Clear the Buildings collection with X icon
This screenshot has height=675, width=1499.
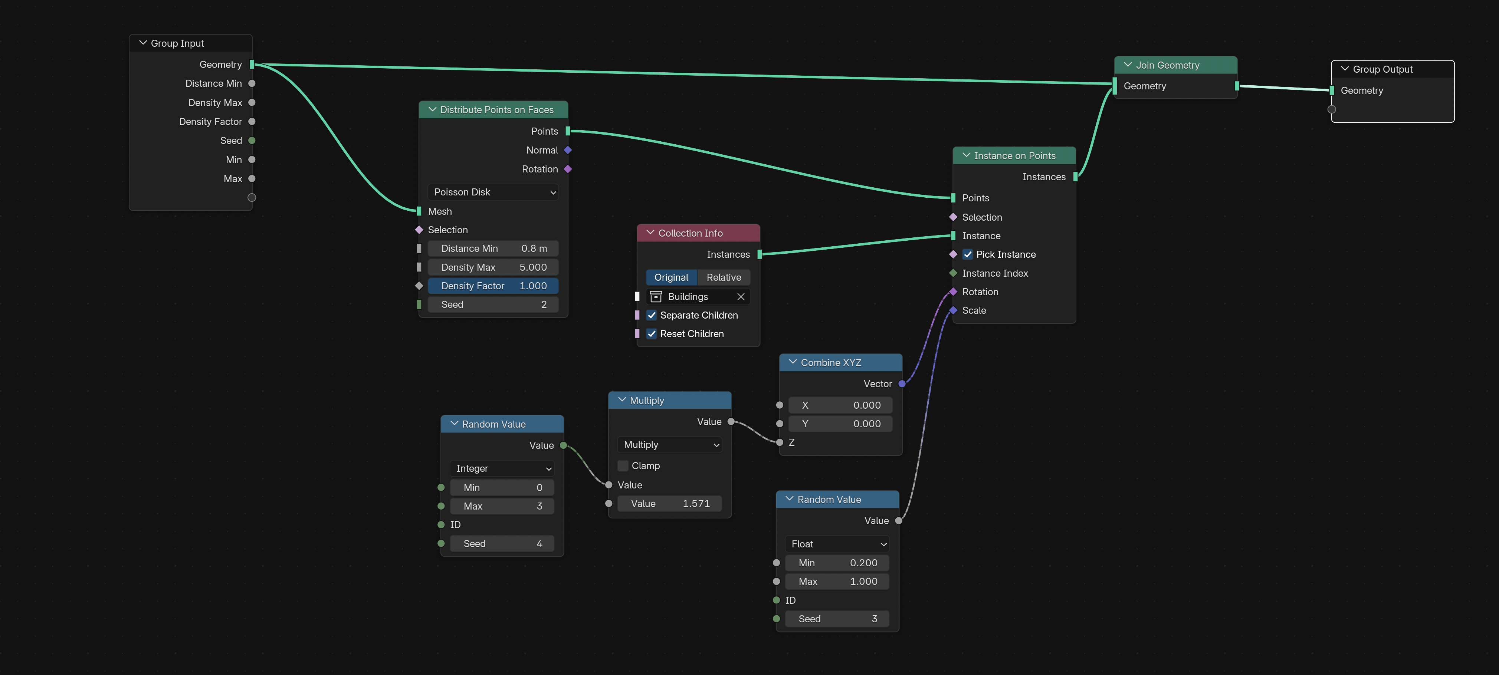(741, 297)
